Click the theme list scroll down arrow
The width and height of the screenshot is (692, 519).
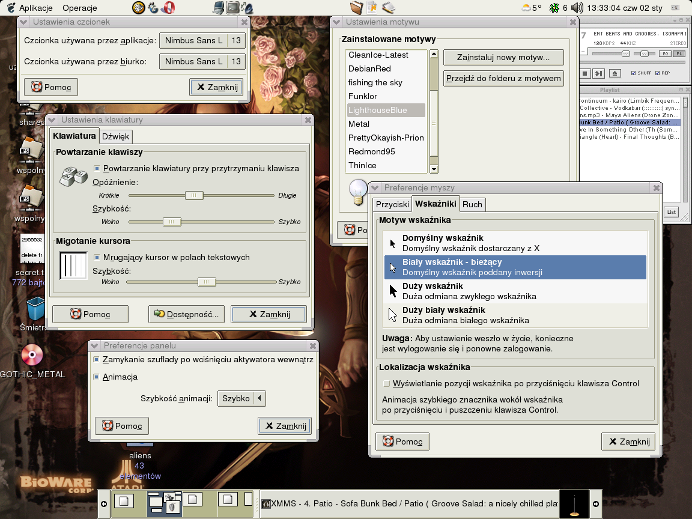coord(434,169)
